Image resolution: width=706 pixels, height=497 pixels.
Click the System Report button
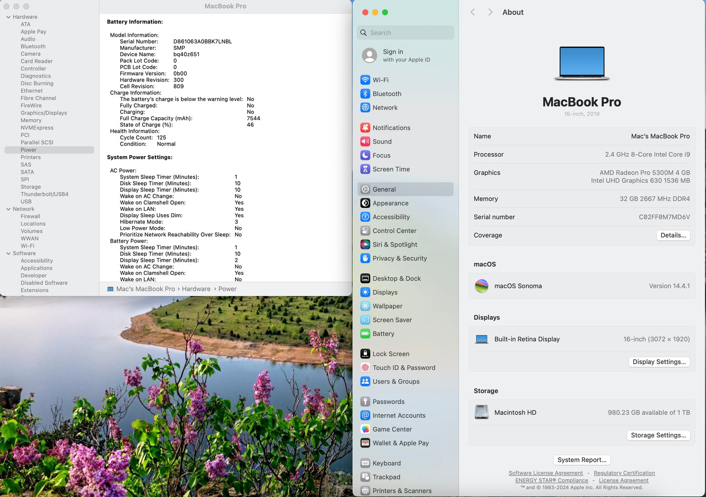tap(581, 460)
